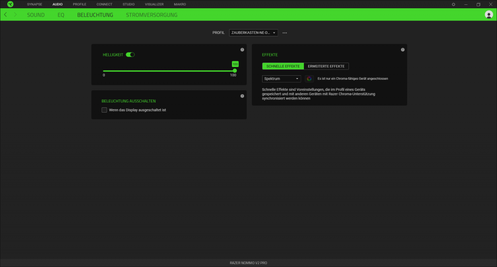Click the slider minimum label 0
497x267 pixels.
pyautogui.click(x=104, y=75)
